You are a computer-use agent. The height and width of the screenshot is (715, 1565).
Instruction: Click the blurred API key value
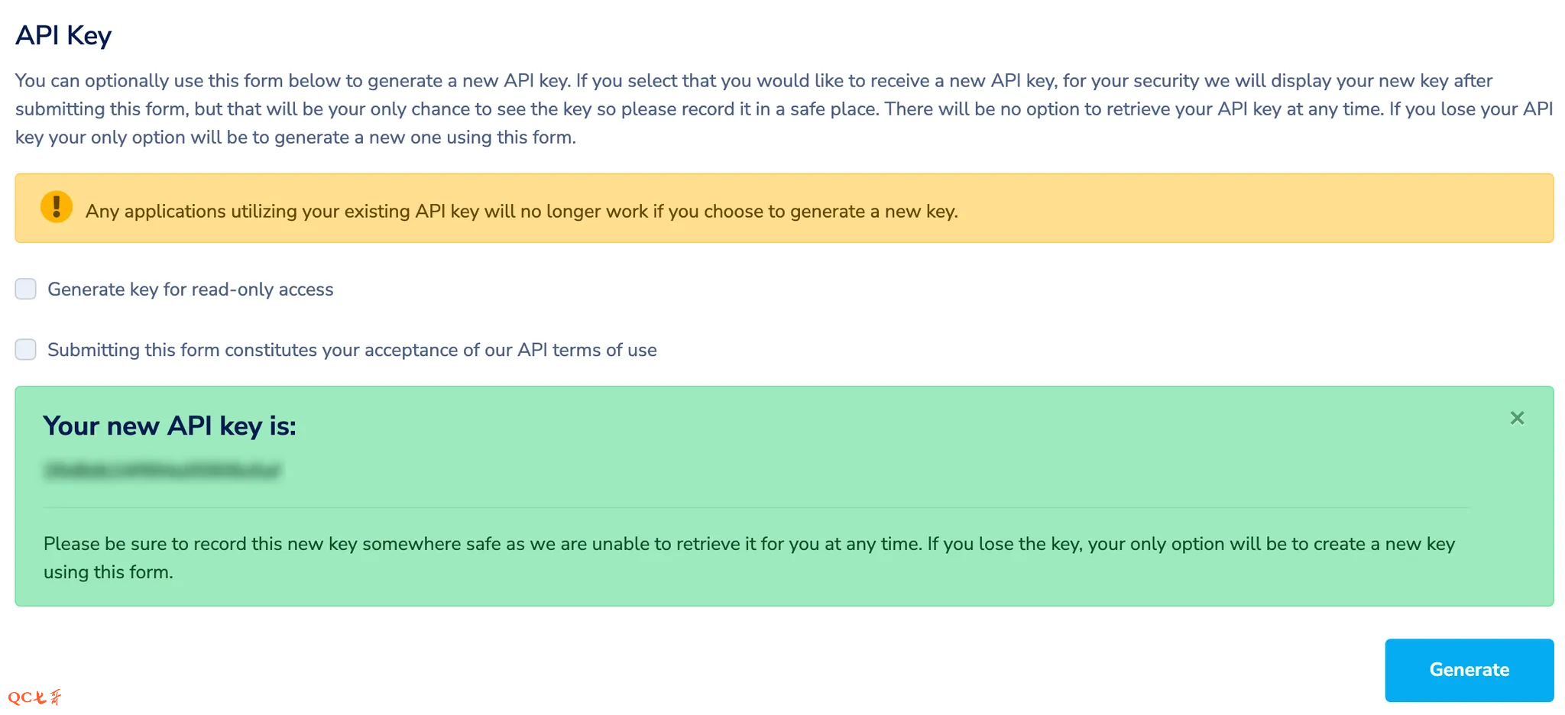163,470
